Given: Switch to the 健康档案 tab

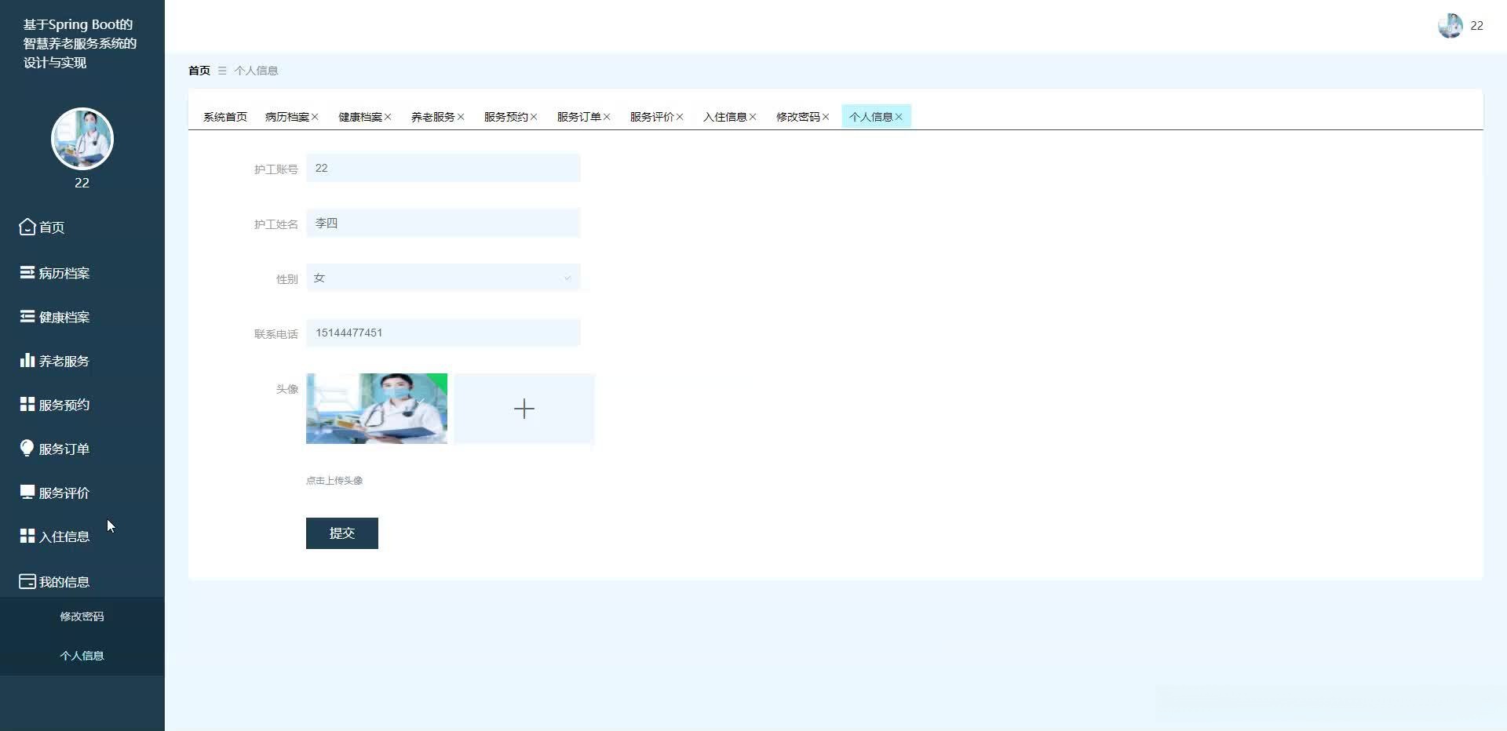Looking at the screenshot, I should [x=360, y=117].
